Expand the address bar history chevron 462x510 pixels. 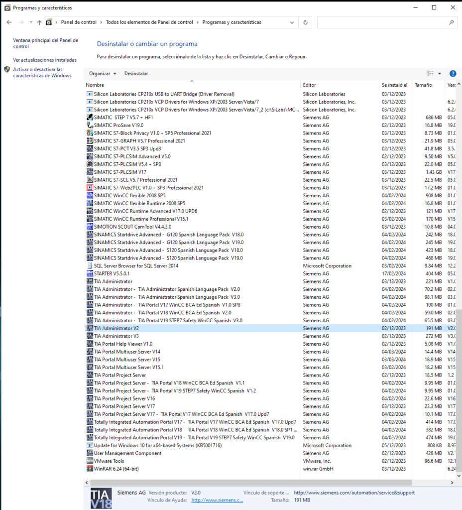[292, 22]
